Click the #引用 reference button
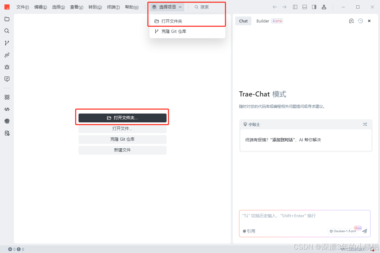 click(249, 231)
